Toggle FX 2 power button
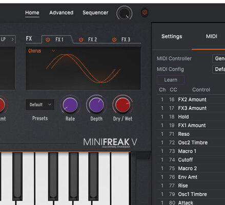The width and height of the screenshot is (225, 205). (x=81, y=39)
